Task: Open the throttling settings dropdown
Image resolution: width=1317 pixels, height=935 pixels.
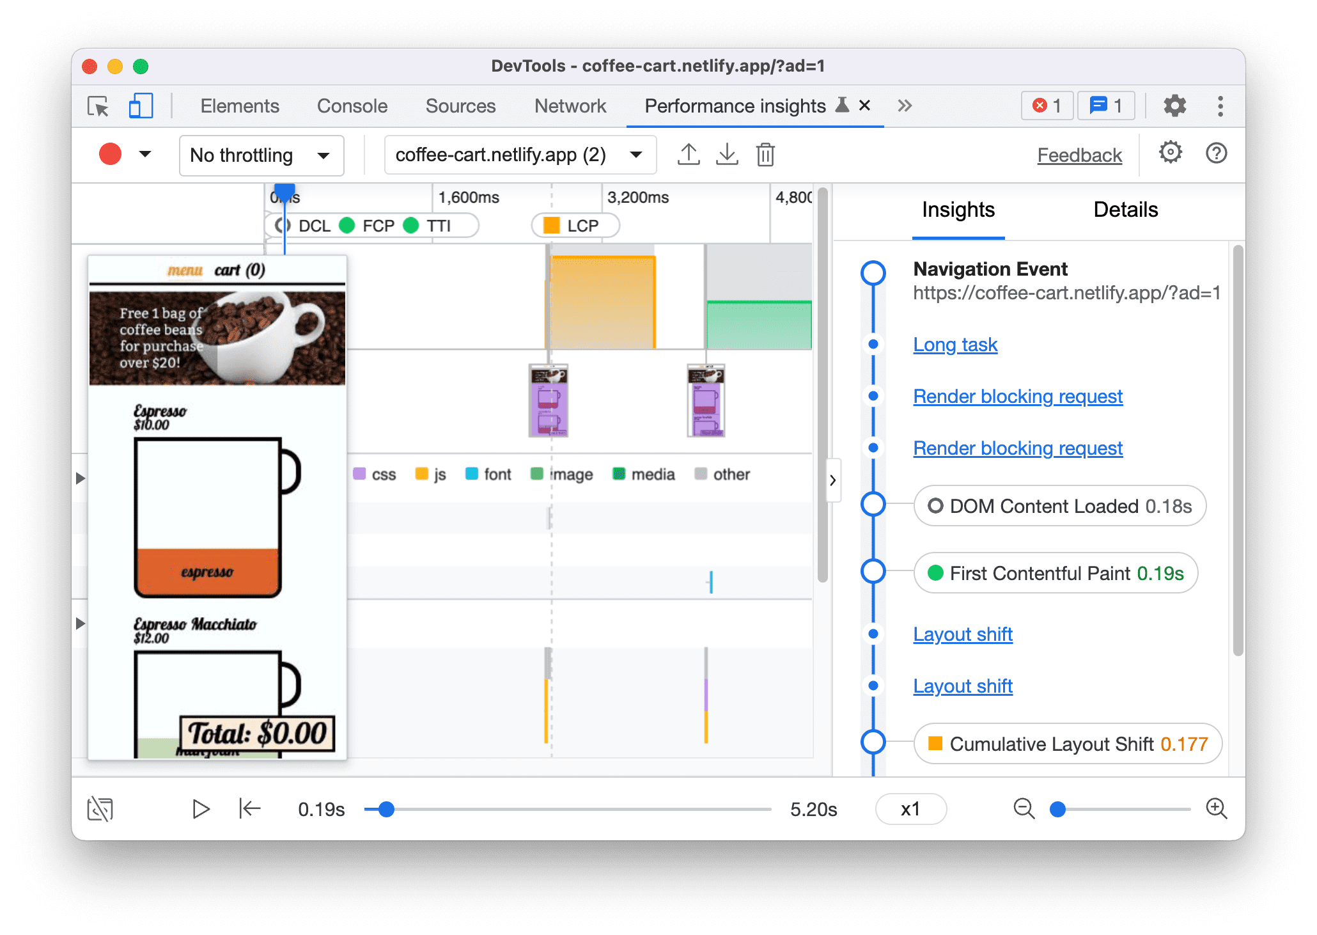Action: tap(257, 155)
